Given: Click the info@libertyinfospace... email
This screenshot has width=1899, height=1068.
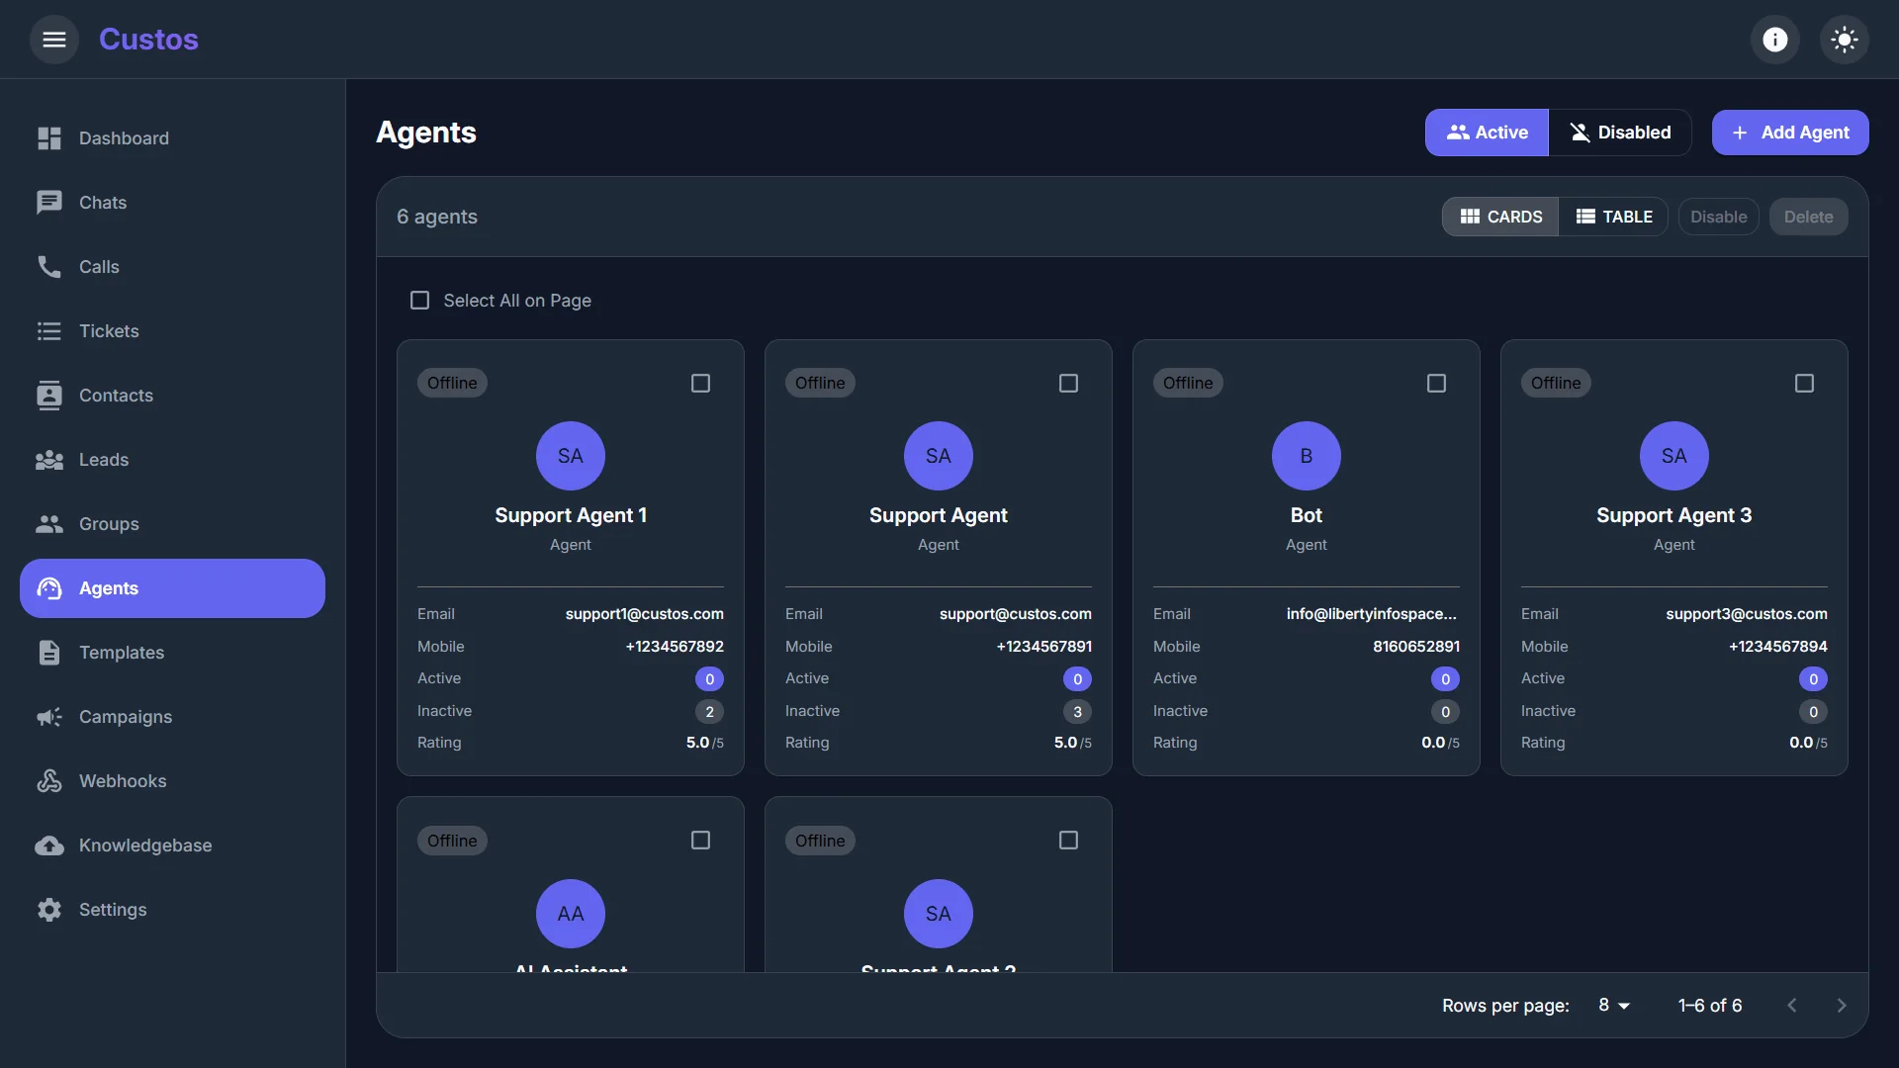Looking at the screenshot, I should pos(1372,614).
